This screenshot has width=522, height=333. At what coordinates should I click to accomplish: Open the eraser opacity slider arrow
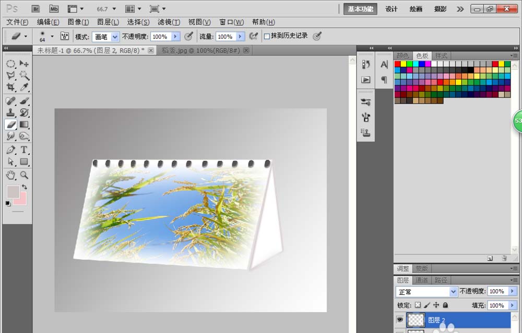coord(175,36)
